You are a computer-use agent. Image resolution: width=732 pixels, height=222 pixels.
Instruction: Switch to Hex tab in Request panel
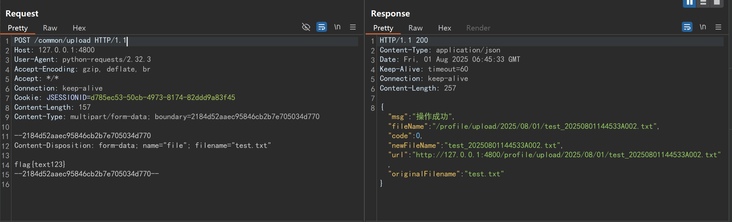pyautogui.click(x=79, y=28)
